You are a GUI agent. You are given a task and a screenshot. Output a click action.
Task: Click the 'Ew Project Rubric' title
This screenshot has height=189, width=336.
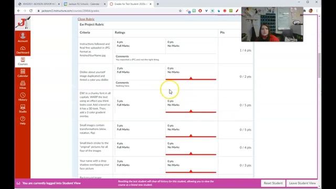pyautogui.click(x=92, y=25)
